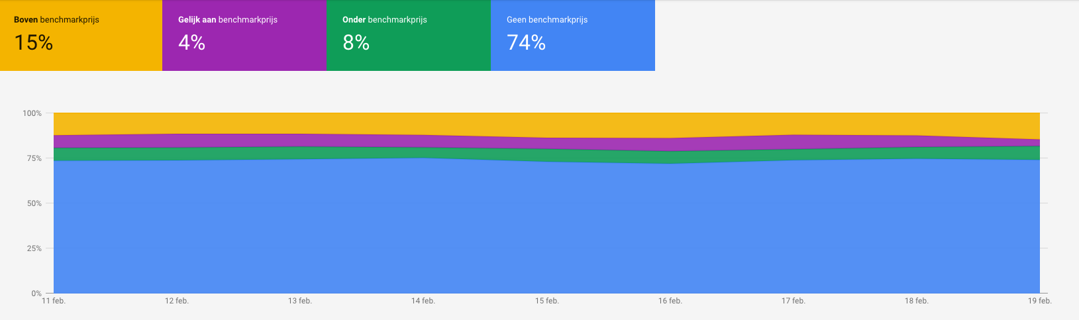Click the 13 feb. date label
The height and width of the screenshot is (320, 1079).
point(300,301)
